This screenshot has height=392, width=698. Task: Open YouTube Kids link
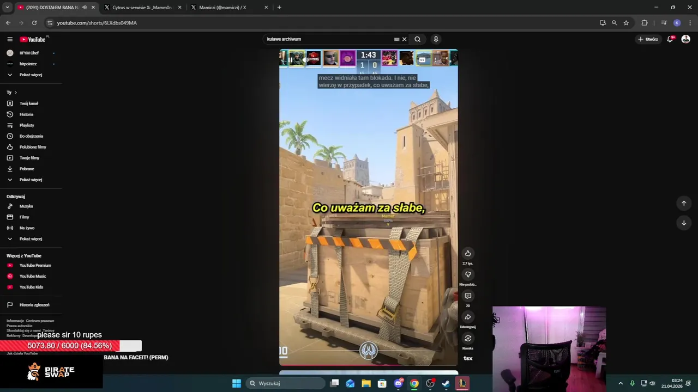[31, 287]
